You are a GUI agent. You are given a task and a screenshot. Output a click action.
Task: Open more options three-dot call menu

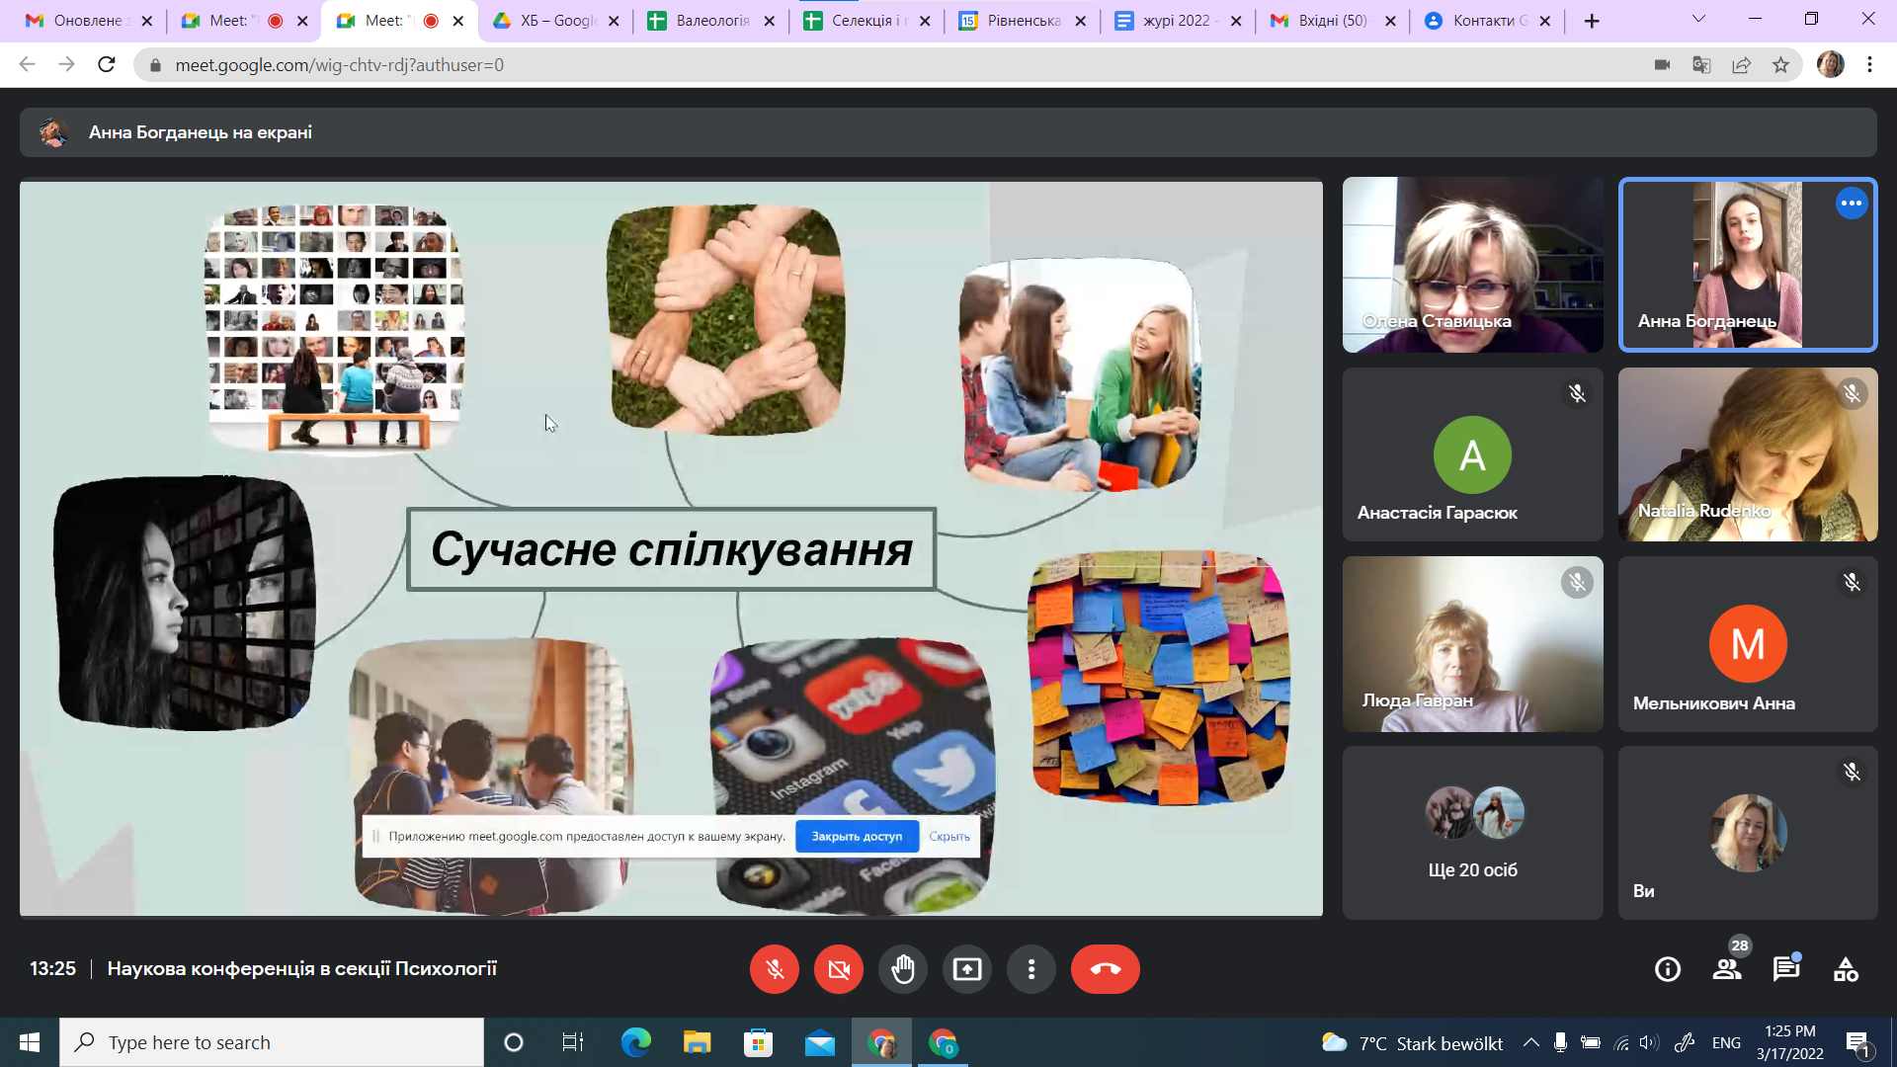pos(1031,969)
